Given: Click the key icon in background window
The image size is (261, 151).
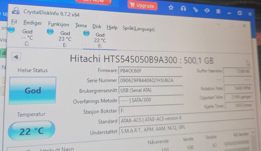Looking at the screenshot, I should pos(195,10).
